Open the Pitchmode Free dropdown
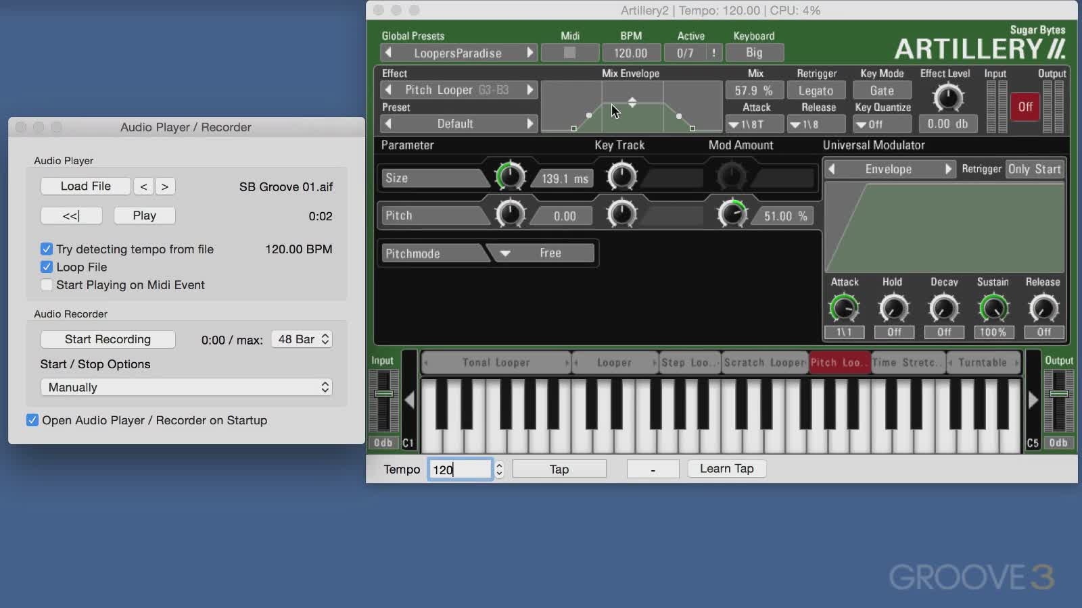Viewport: 1082px width, 608px height. [540, 253]
